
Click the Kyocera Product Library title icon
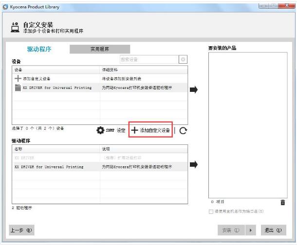(5, 7)
